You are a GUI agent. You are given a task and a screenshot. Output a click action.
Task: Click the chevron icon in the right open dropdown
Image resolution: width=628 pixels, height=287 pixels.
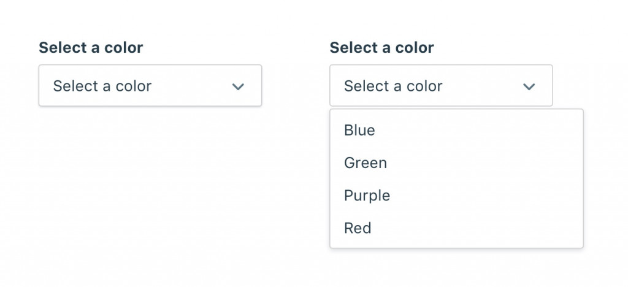(529, 86)
